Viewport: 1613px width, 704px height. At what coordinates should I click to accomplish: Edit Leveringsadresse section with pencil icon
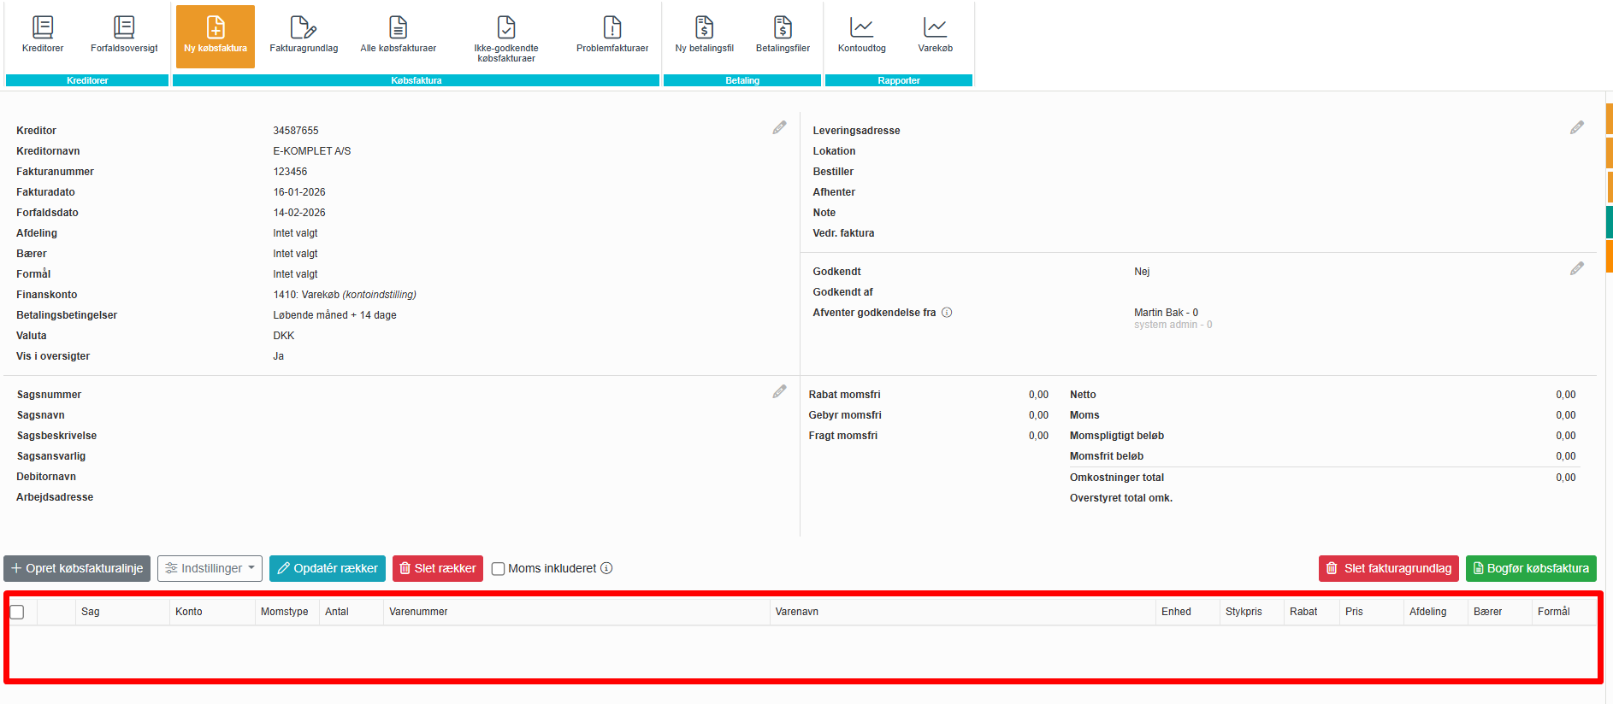(1576, 128)
